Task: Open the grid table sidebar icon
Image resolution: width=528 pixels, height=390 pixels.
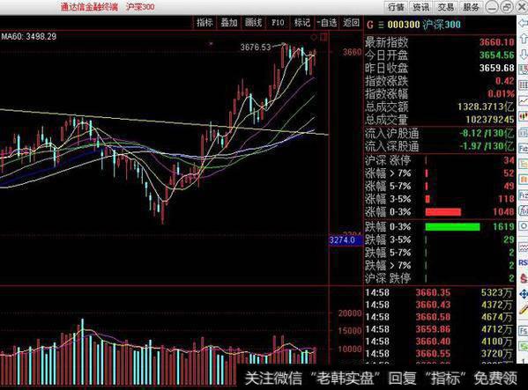Action: point(524,85)
